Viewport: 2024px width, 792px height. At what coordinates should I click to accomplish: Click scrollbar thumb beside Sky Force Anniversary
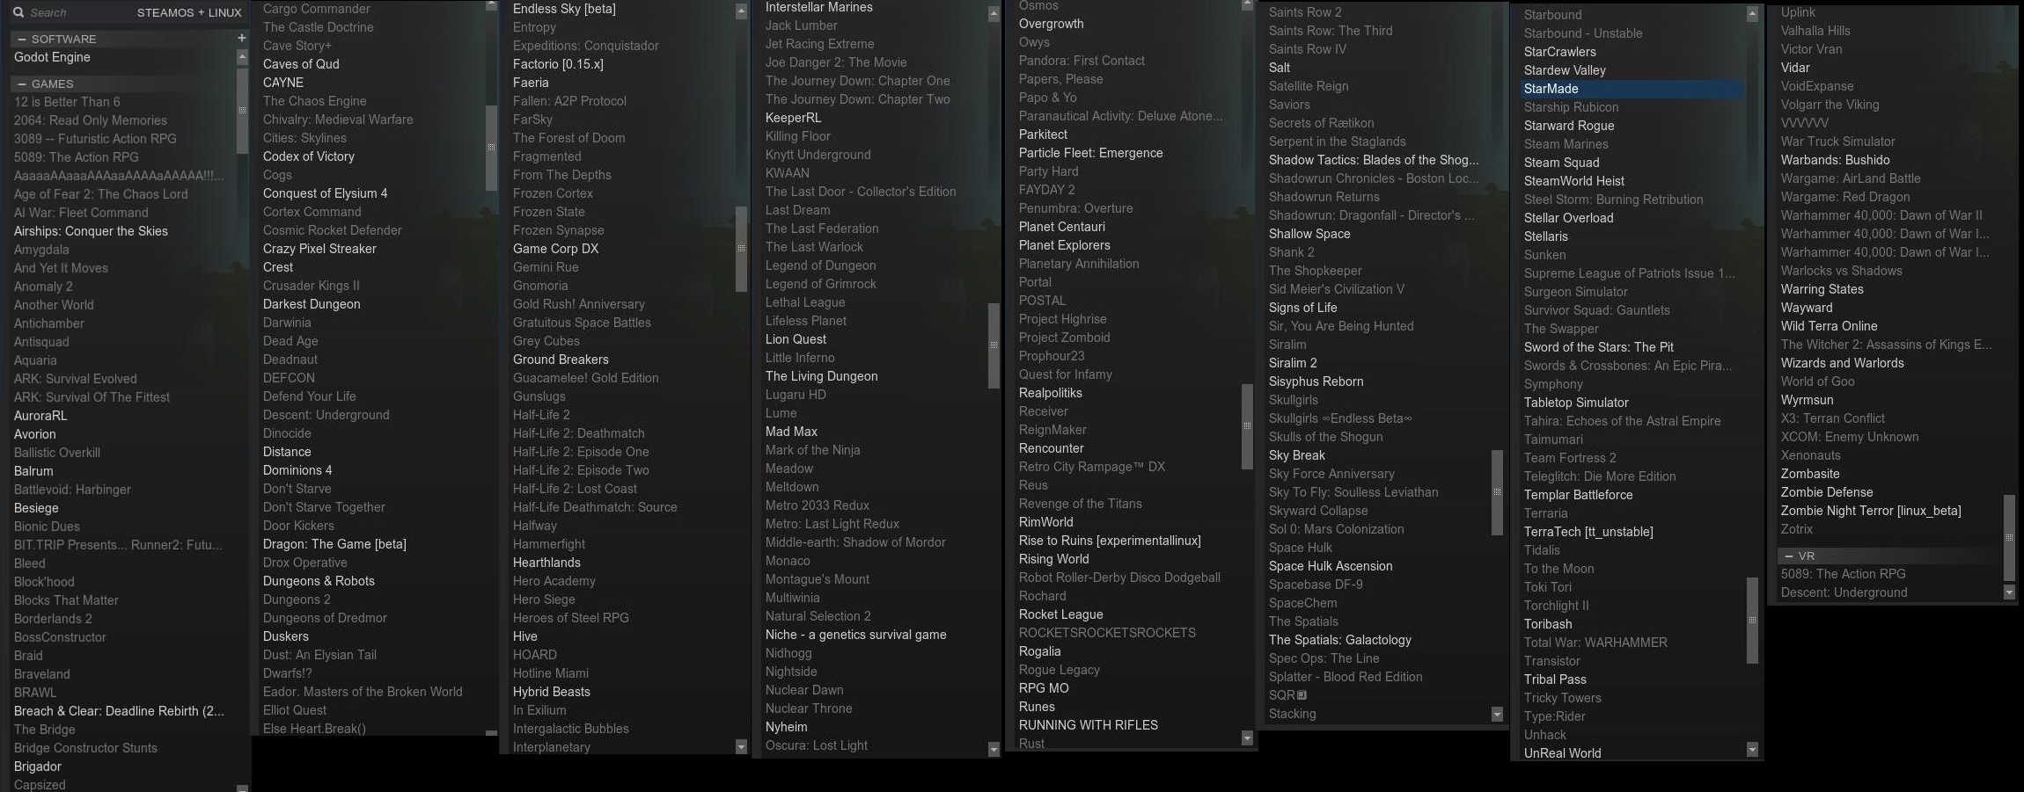tap(1497, 492)
